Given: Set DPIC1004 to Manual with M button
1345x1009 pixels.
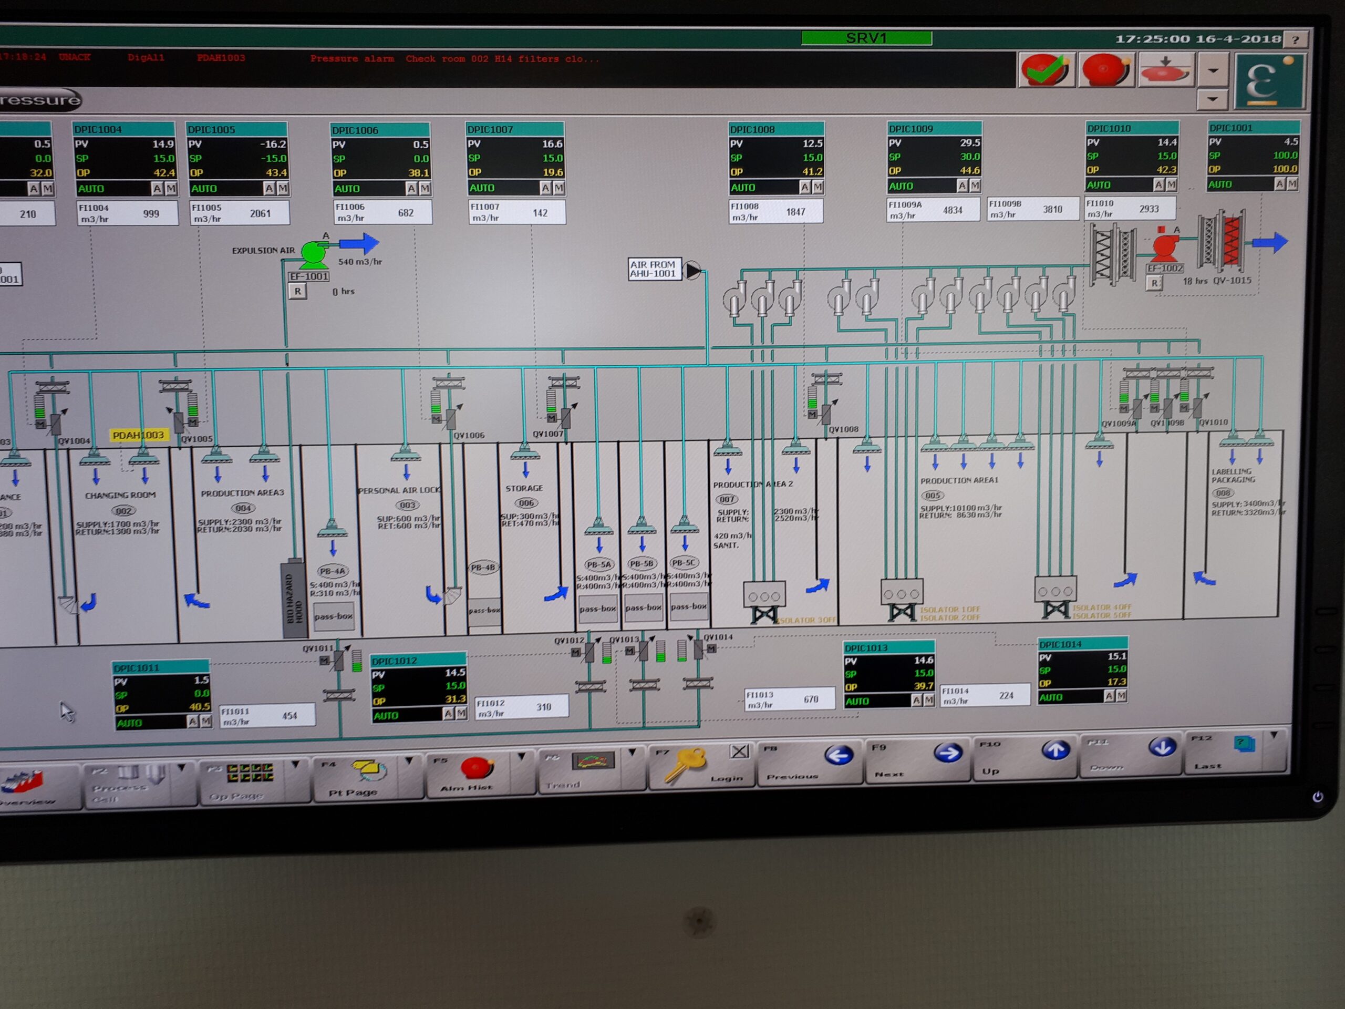Looking at the screenshot, I should point(171,189).
